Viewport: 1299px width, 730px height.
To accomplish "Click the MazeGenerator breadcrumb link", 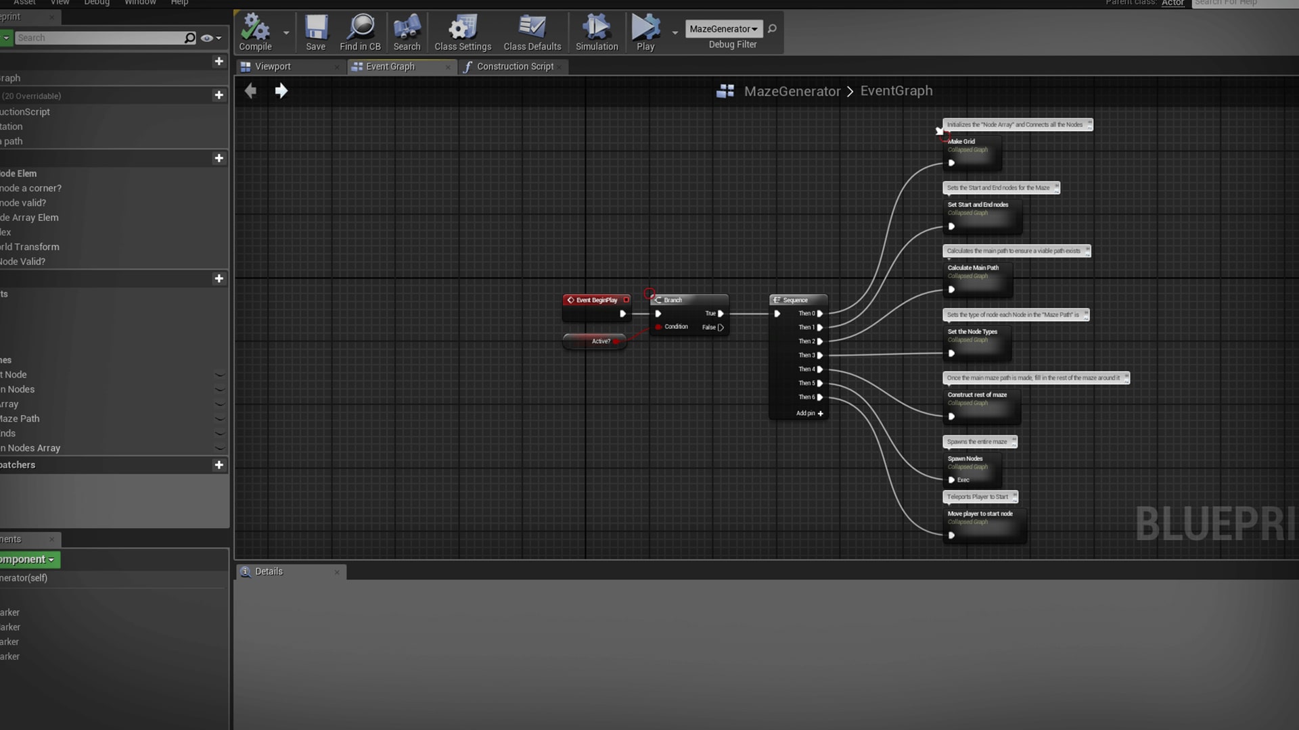I will coord(792,91).
